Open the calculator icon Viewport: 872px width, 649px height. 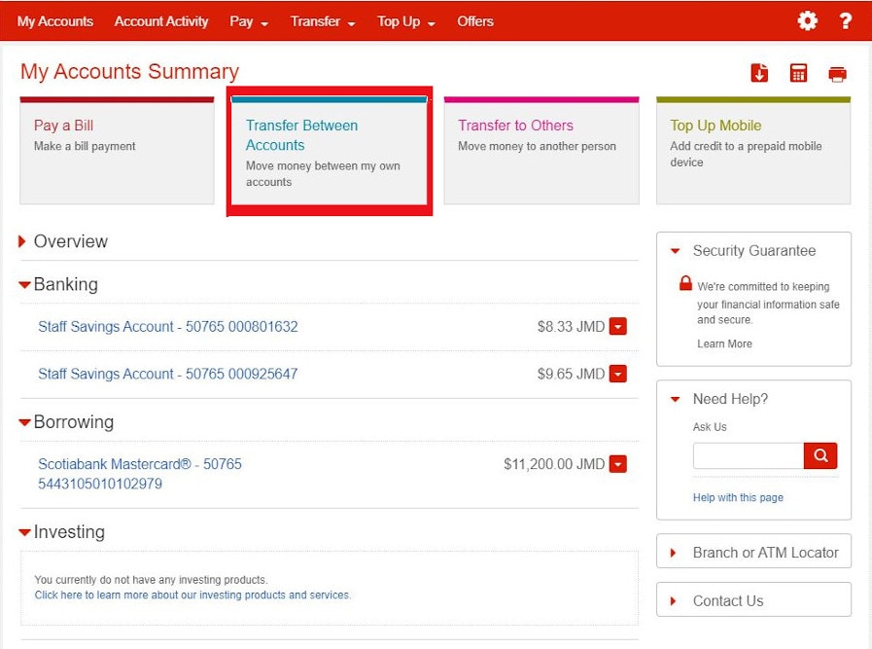tap(798, 72)
